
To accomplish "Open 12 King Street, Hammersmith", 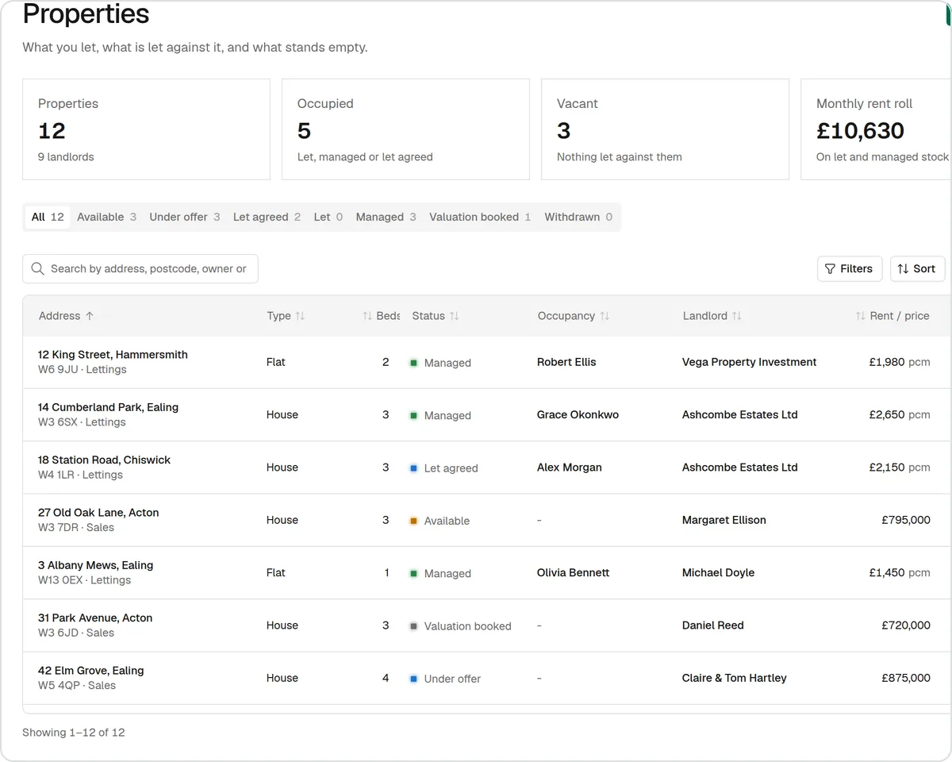I will [x=113, y=355].
